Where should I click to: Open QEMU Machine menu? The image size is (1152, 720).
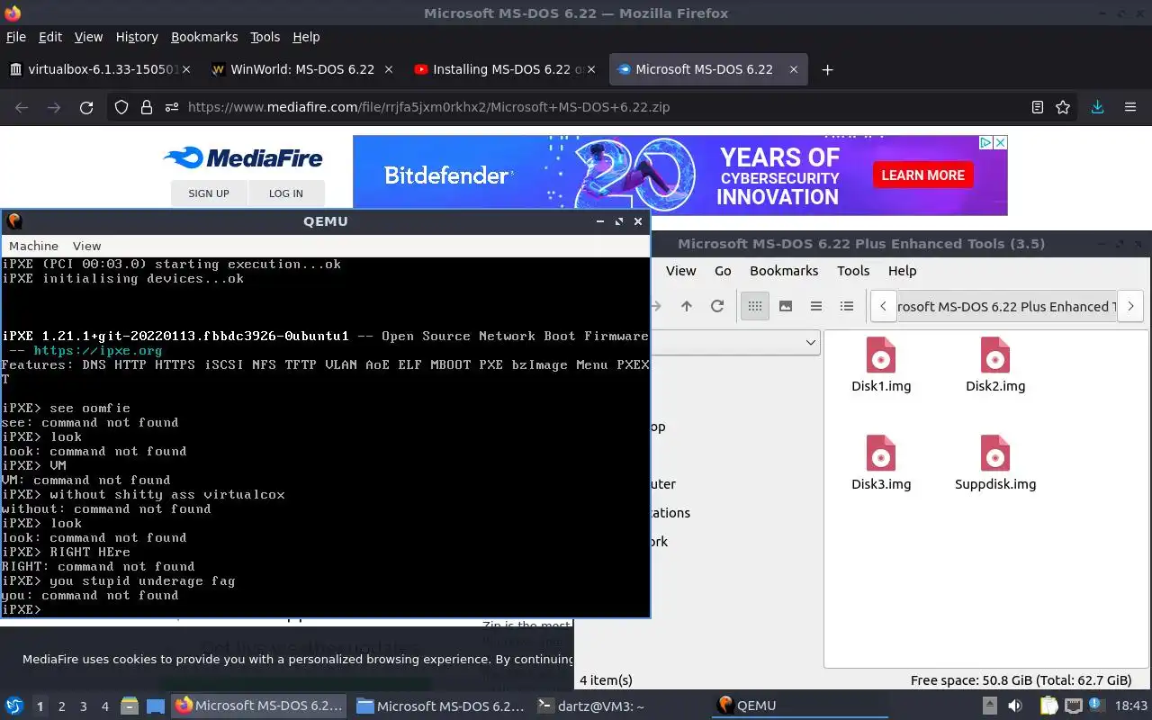pyautogui.click(x=33, y=246)
